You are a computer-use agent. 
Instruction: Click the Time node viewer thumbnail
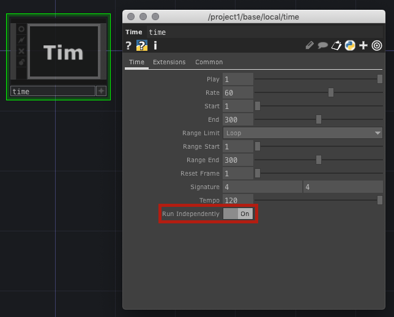click(64, 51)
